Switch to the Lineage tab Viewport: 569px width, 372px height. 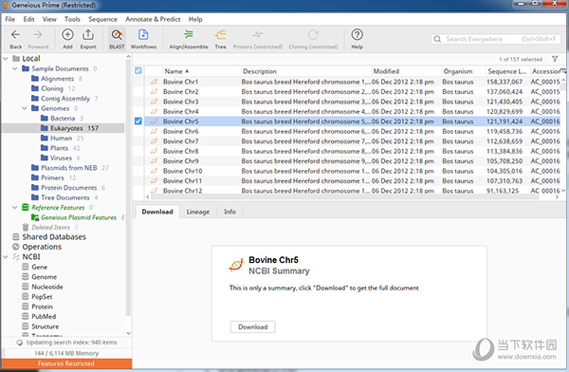(198, 212)
